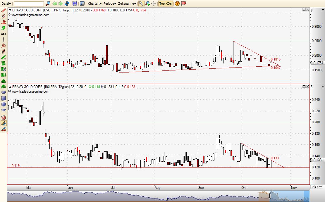Image resolution: width=325 pixels, height=202 pixels.
Task: Choose the rectangle shape drawing tool
Action: (x=4, y=98)
